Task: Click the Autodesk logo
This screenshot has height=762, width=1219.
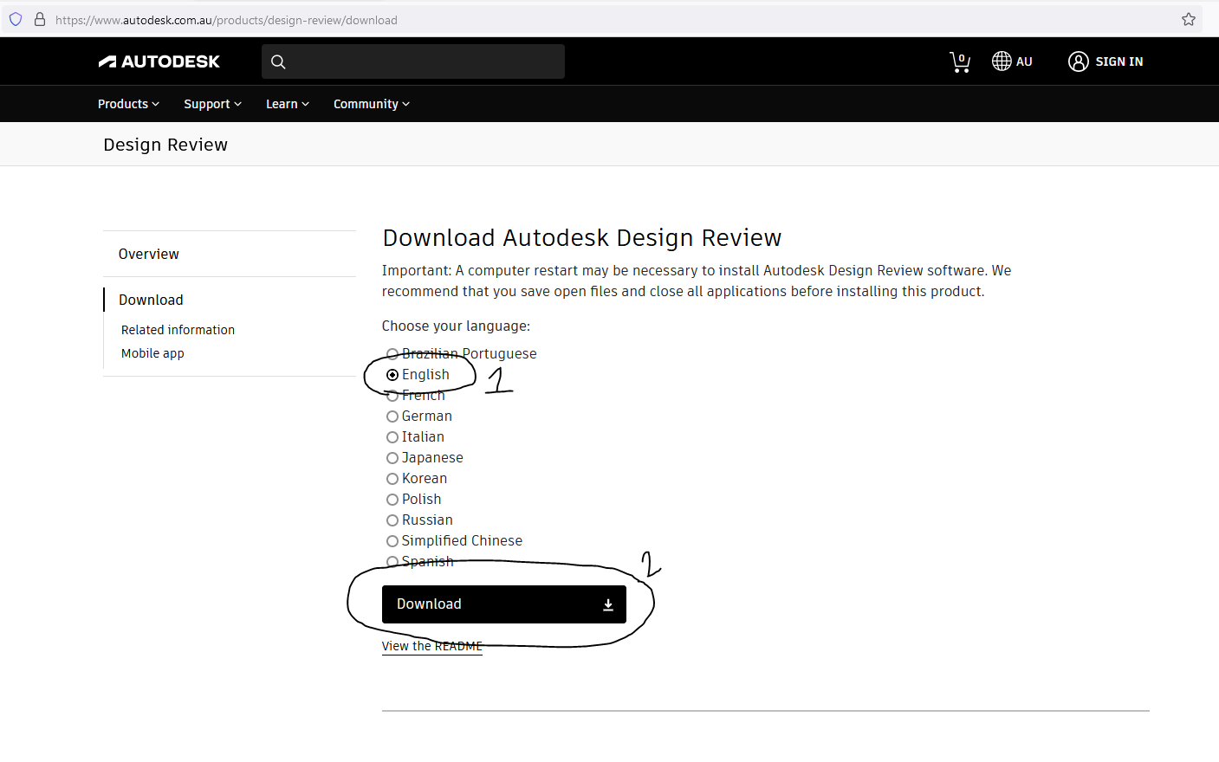Action: coord(159,61)
